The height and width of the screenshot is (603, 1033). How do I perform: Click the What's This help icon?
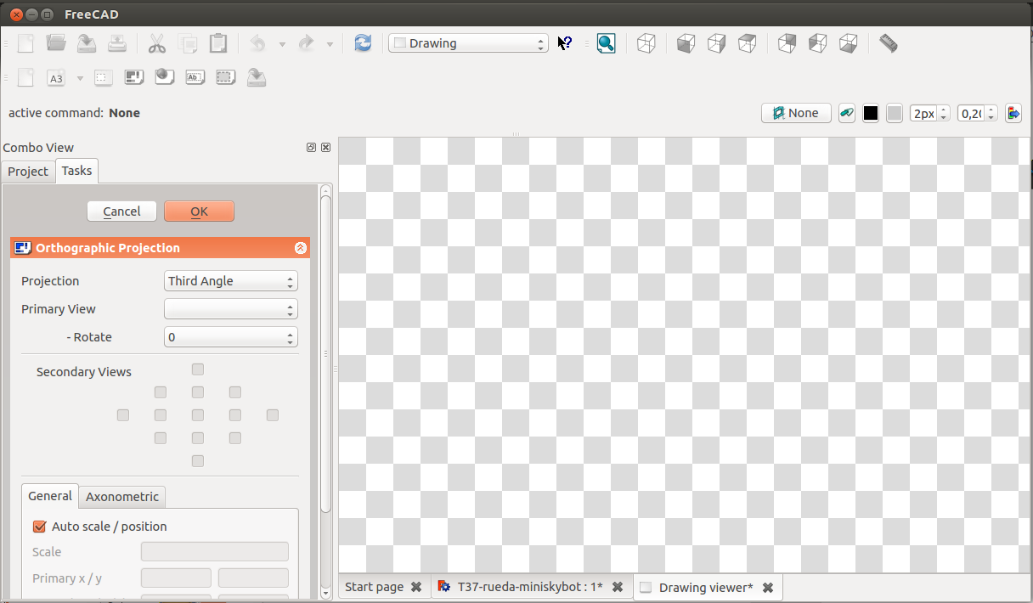click(564, 43)
